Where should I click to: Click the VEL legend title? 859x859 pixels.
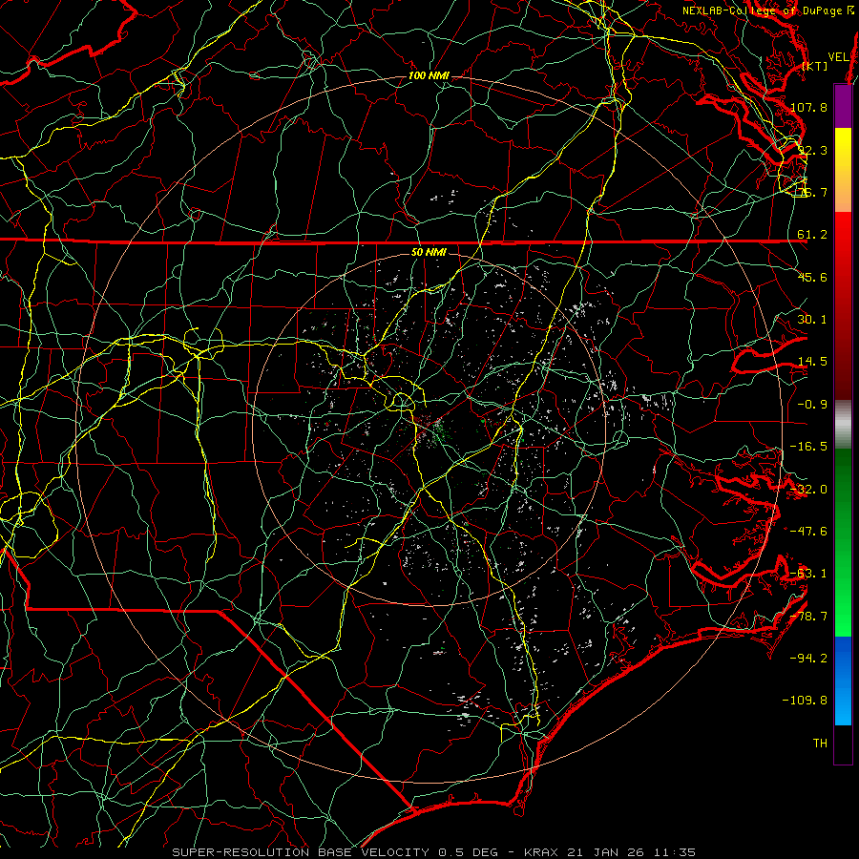coord(838,57)
